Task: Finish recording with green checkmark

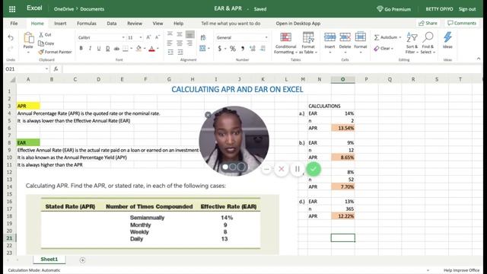Action: point(314,169)
